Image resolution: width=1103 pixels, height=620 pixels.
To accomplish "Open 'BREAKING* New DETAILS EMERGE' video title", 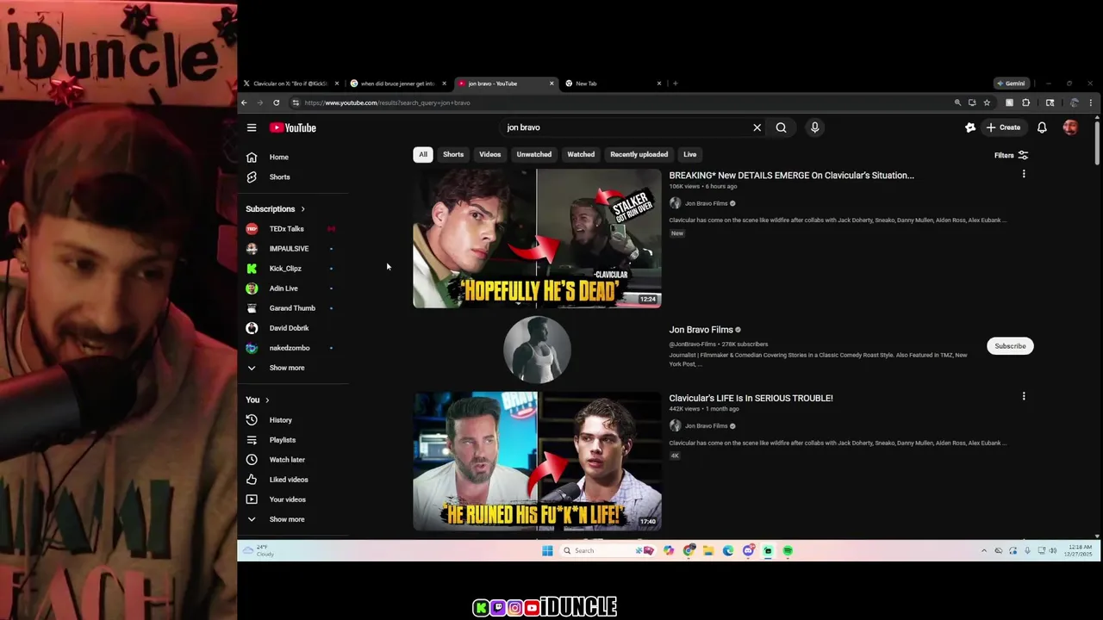I will (x=791, y=175).
